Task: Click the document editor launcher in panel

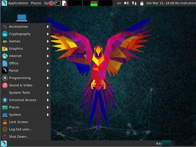Action: click(x=64, y=3)
